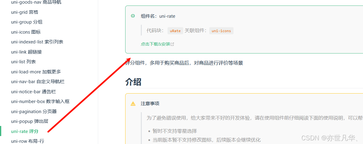Select uni-load-more 加载更多 entry
The width and height of the screenshot is (363, 144).
point(36,72)
